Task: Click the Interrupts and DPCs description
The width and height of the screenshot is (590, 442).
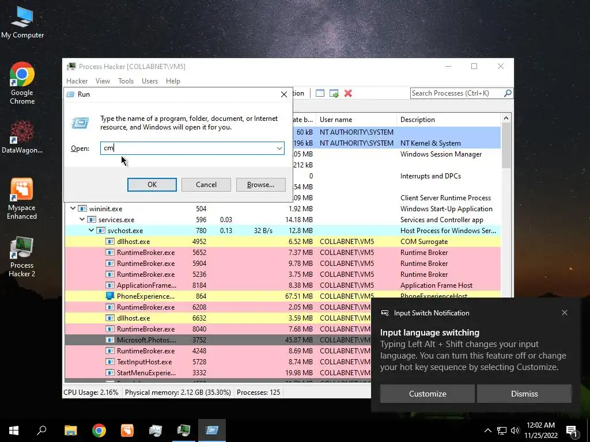Action: click(430, 176)
